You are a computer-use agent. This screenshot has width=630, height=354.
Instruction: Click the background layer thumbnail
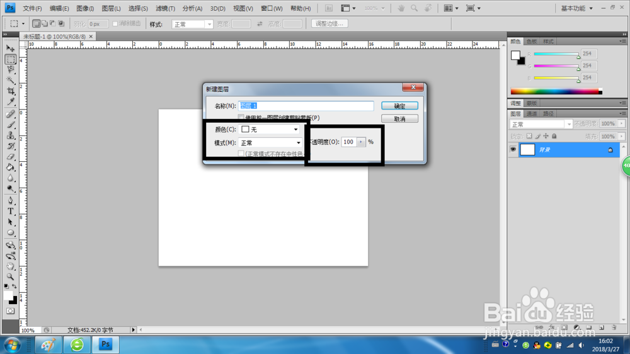(527, 149)
